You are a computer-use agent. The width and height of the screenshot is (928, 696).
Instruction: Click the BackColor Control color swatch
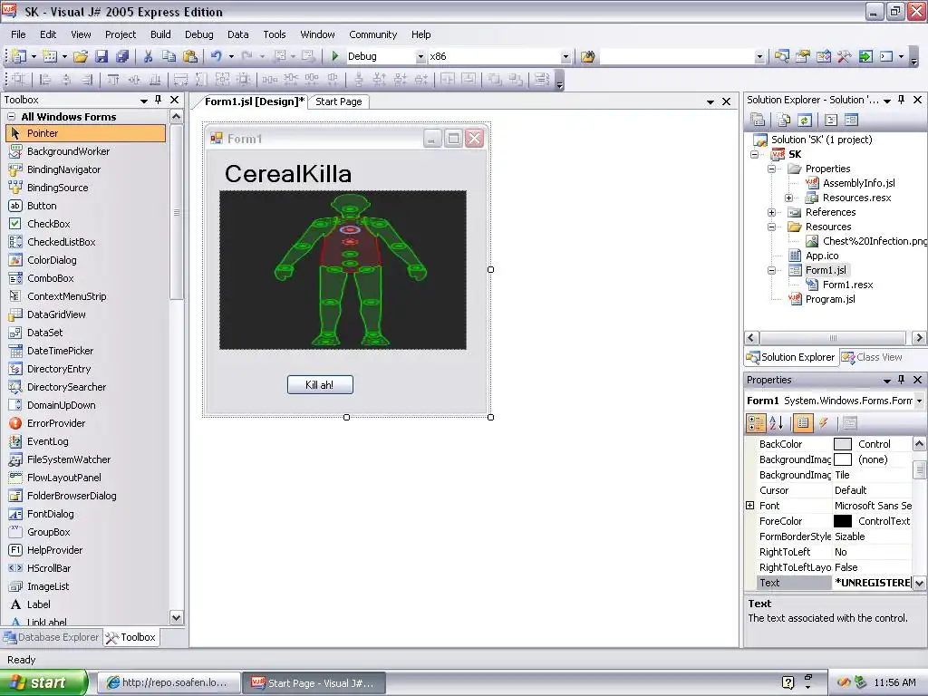tap(842, 444)
